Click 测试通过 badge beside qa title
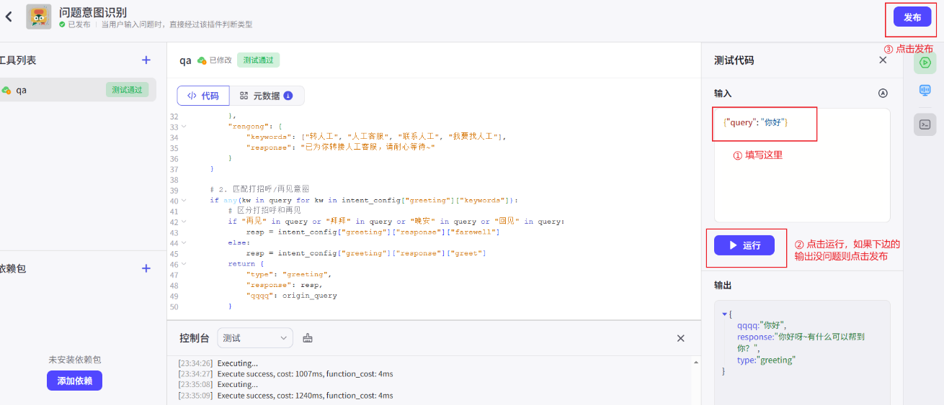 pyautogui.click(x=258, y=60)
